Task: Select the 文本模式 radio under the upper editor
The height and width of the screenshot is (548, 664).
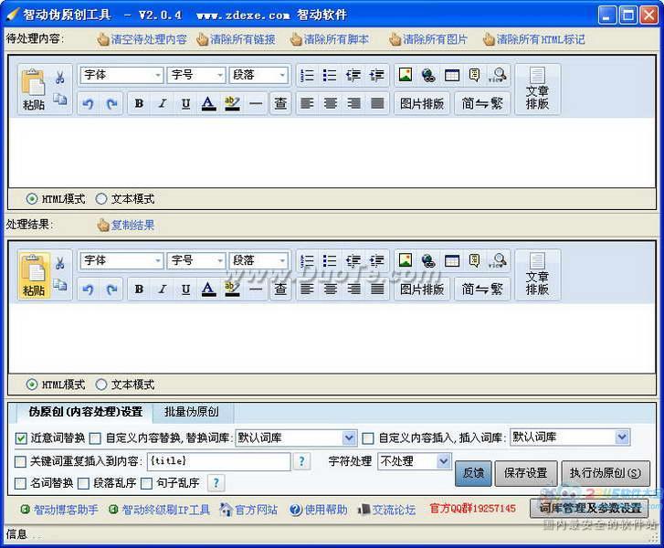Action: pos(100,198)
